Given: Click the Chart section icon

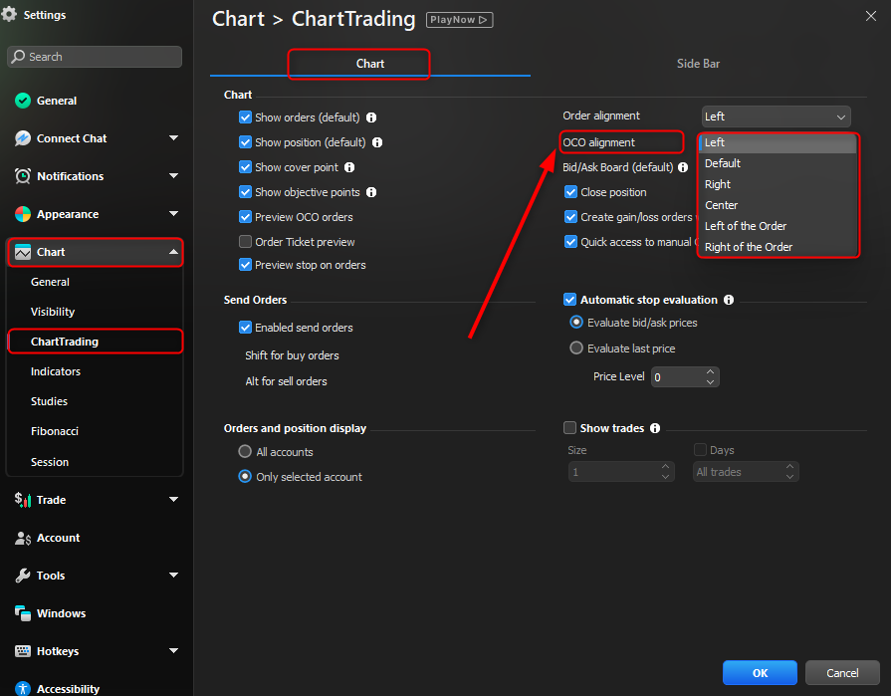Looking at the screenshot, I should pos(23,252).
